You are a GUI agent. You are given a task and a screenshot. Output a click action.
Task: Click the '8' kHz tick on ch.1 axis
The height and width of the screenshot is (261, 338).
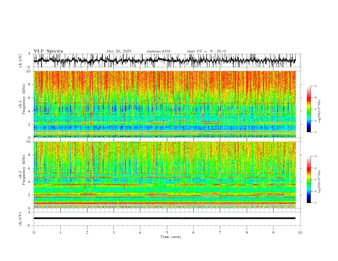coord(30,84)
